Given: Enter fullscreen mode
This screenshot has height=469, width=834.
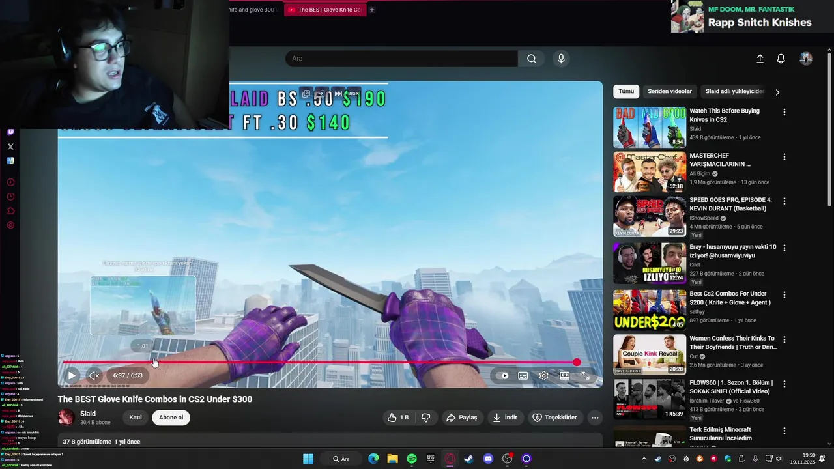Looking at the screenshot, I should coord(585,375).
